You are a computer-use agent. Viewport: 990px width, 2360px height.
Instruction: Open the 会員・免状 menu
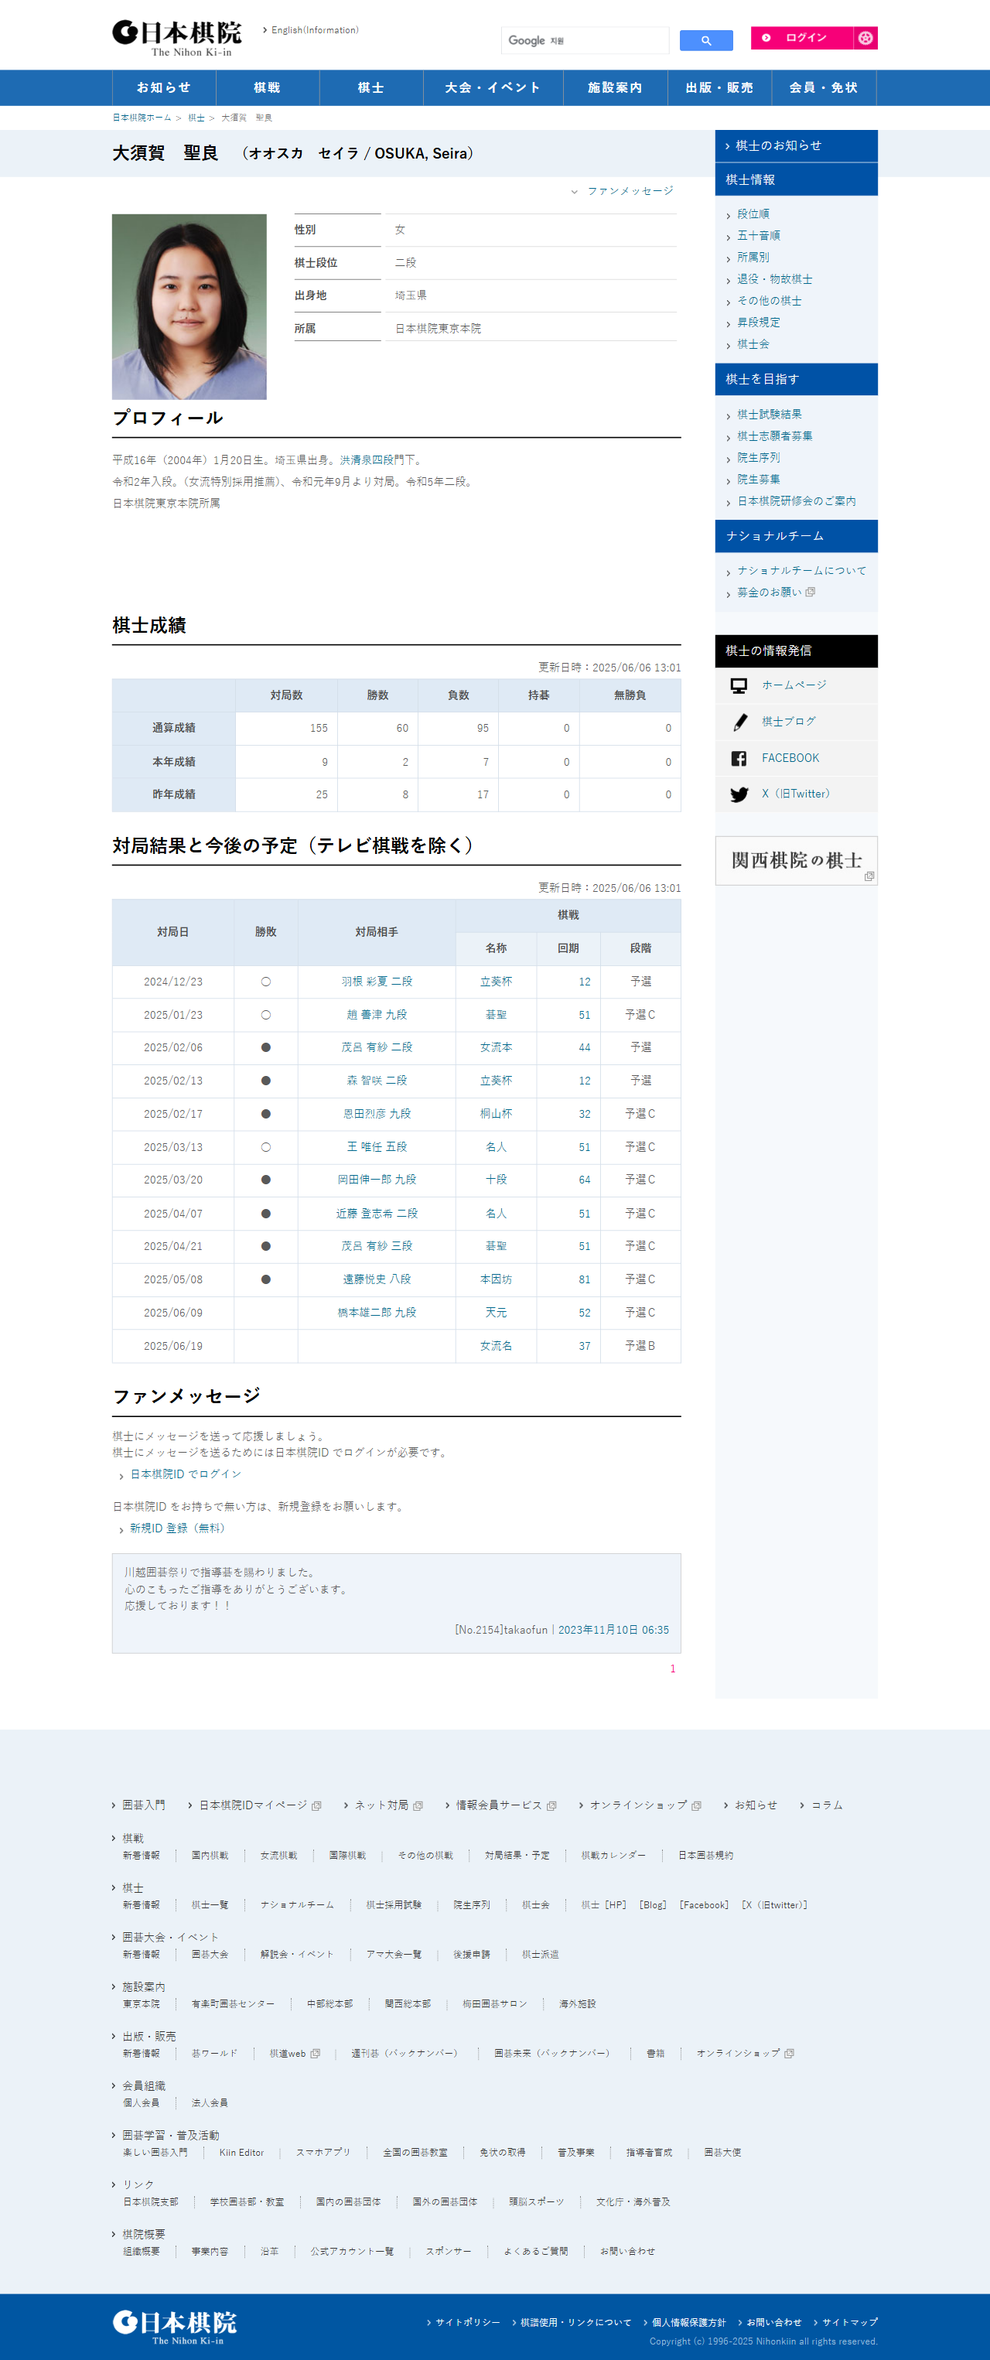(824, 88)
